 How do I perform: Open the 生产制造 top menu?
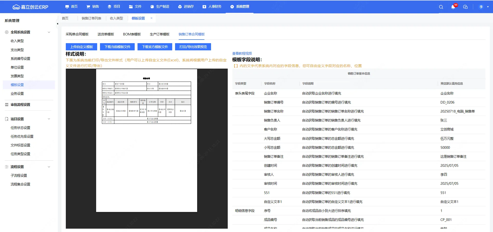pyautogui.click(x=160, y=7)
